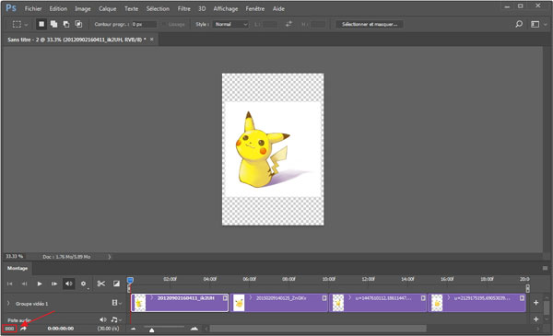Open the 3D menu
This screenshot has height=336, width=553.
[x=202, y=9]
